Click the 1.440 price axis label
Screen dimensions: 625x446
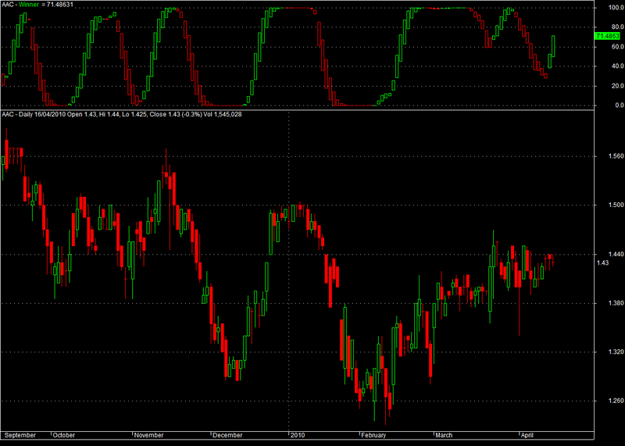(616, 254)
